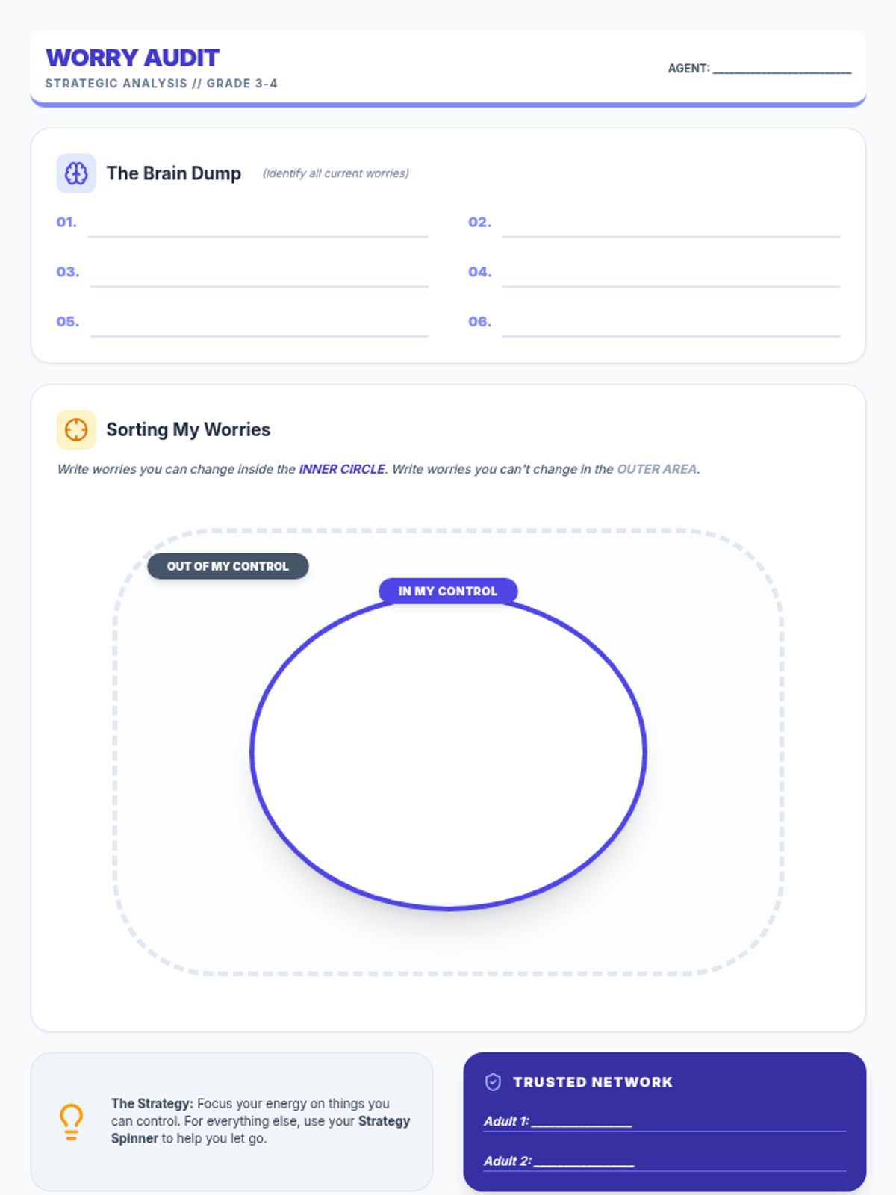Viewport: 896px width, 1195px height.
Task: Click the shield icon beside Trusted Network
Action: point(493,1081)
